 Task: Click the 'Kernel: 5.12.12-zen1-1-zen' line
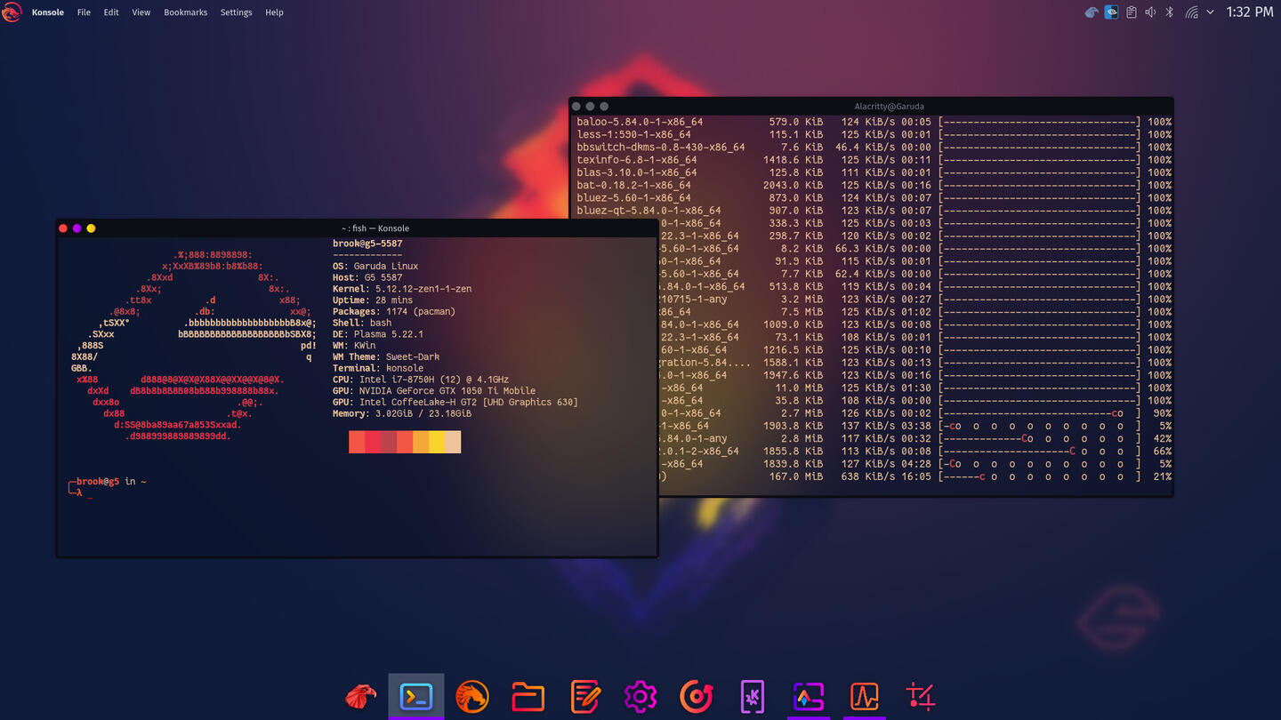402,289
